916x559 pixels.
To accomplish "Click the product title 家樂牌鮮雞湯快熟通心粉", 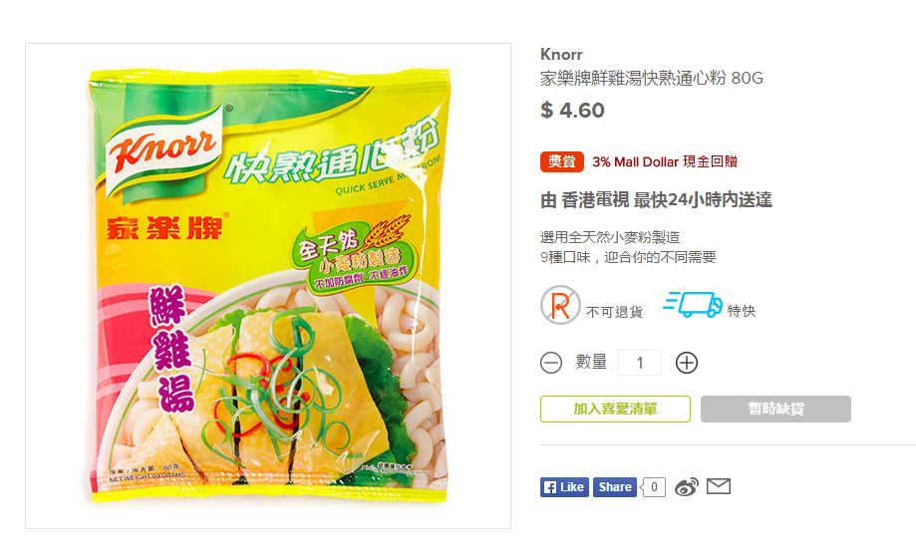I will (x=633, y=79).
